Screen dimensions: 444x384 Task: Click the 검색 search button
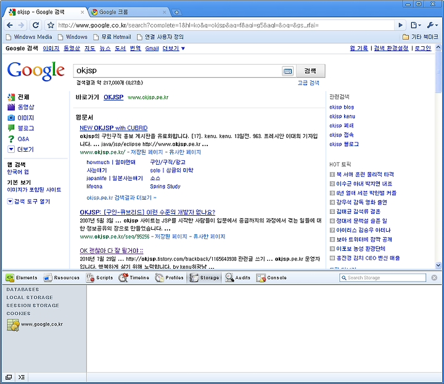click(x=310, y=71)
